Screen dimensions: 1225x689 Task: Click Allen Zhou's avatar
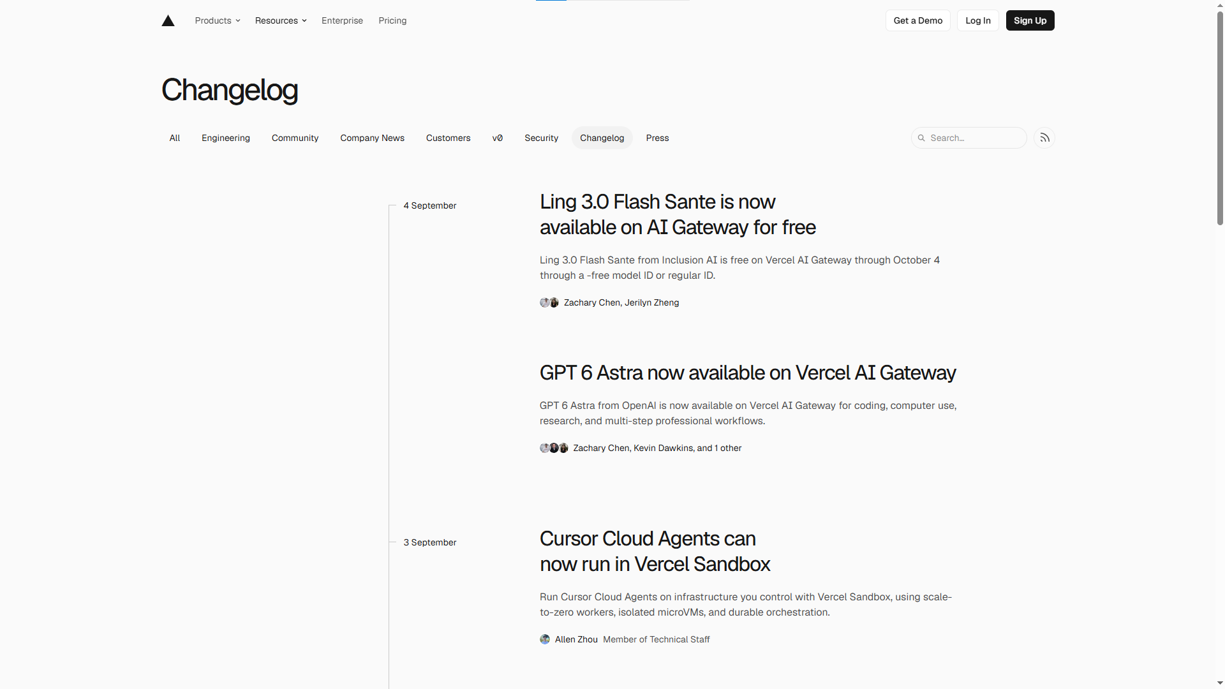click(x=545, y=639)
